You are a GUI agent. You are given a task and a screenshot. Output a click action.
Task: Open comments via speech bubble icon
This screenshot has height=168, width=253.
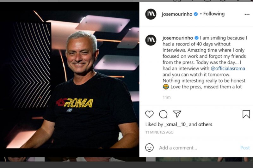click(163, 114)
